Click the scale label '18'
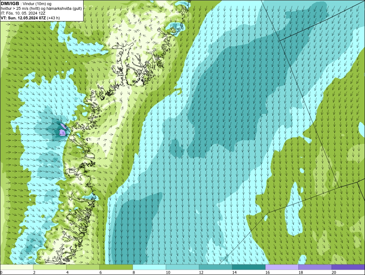Viewport: 365px width, 275px height. (301, 272)
